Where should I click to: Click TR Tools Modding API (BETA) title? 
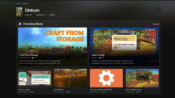pos(101,90)
